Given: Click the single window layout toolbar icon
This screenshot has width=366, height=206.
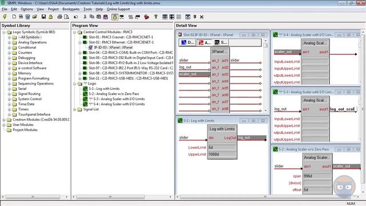Looking at the screenshot, I should pos(188,17).
